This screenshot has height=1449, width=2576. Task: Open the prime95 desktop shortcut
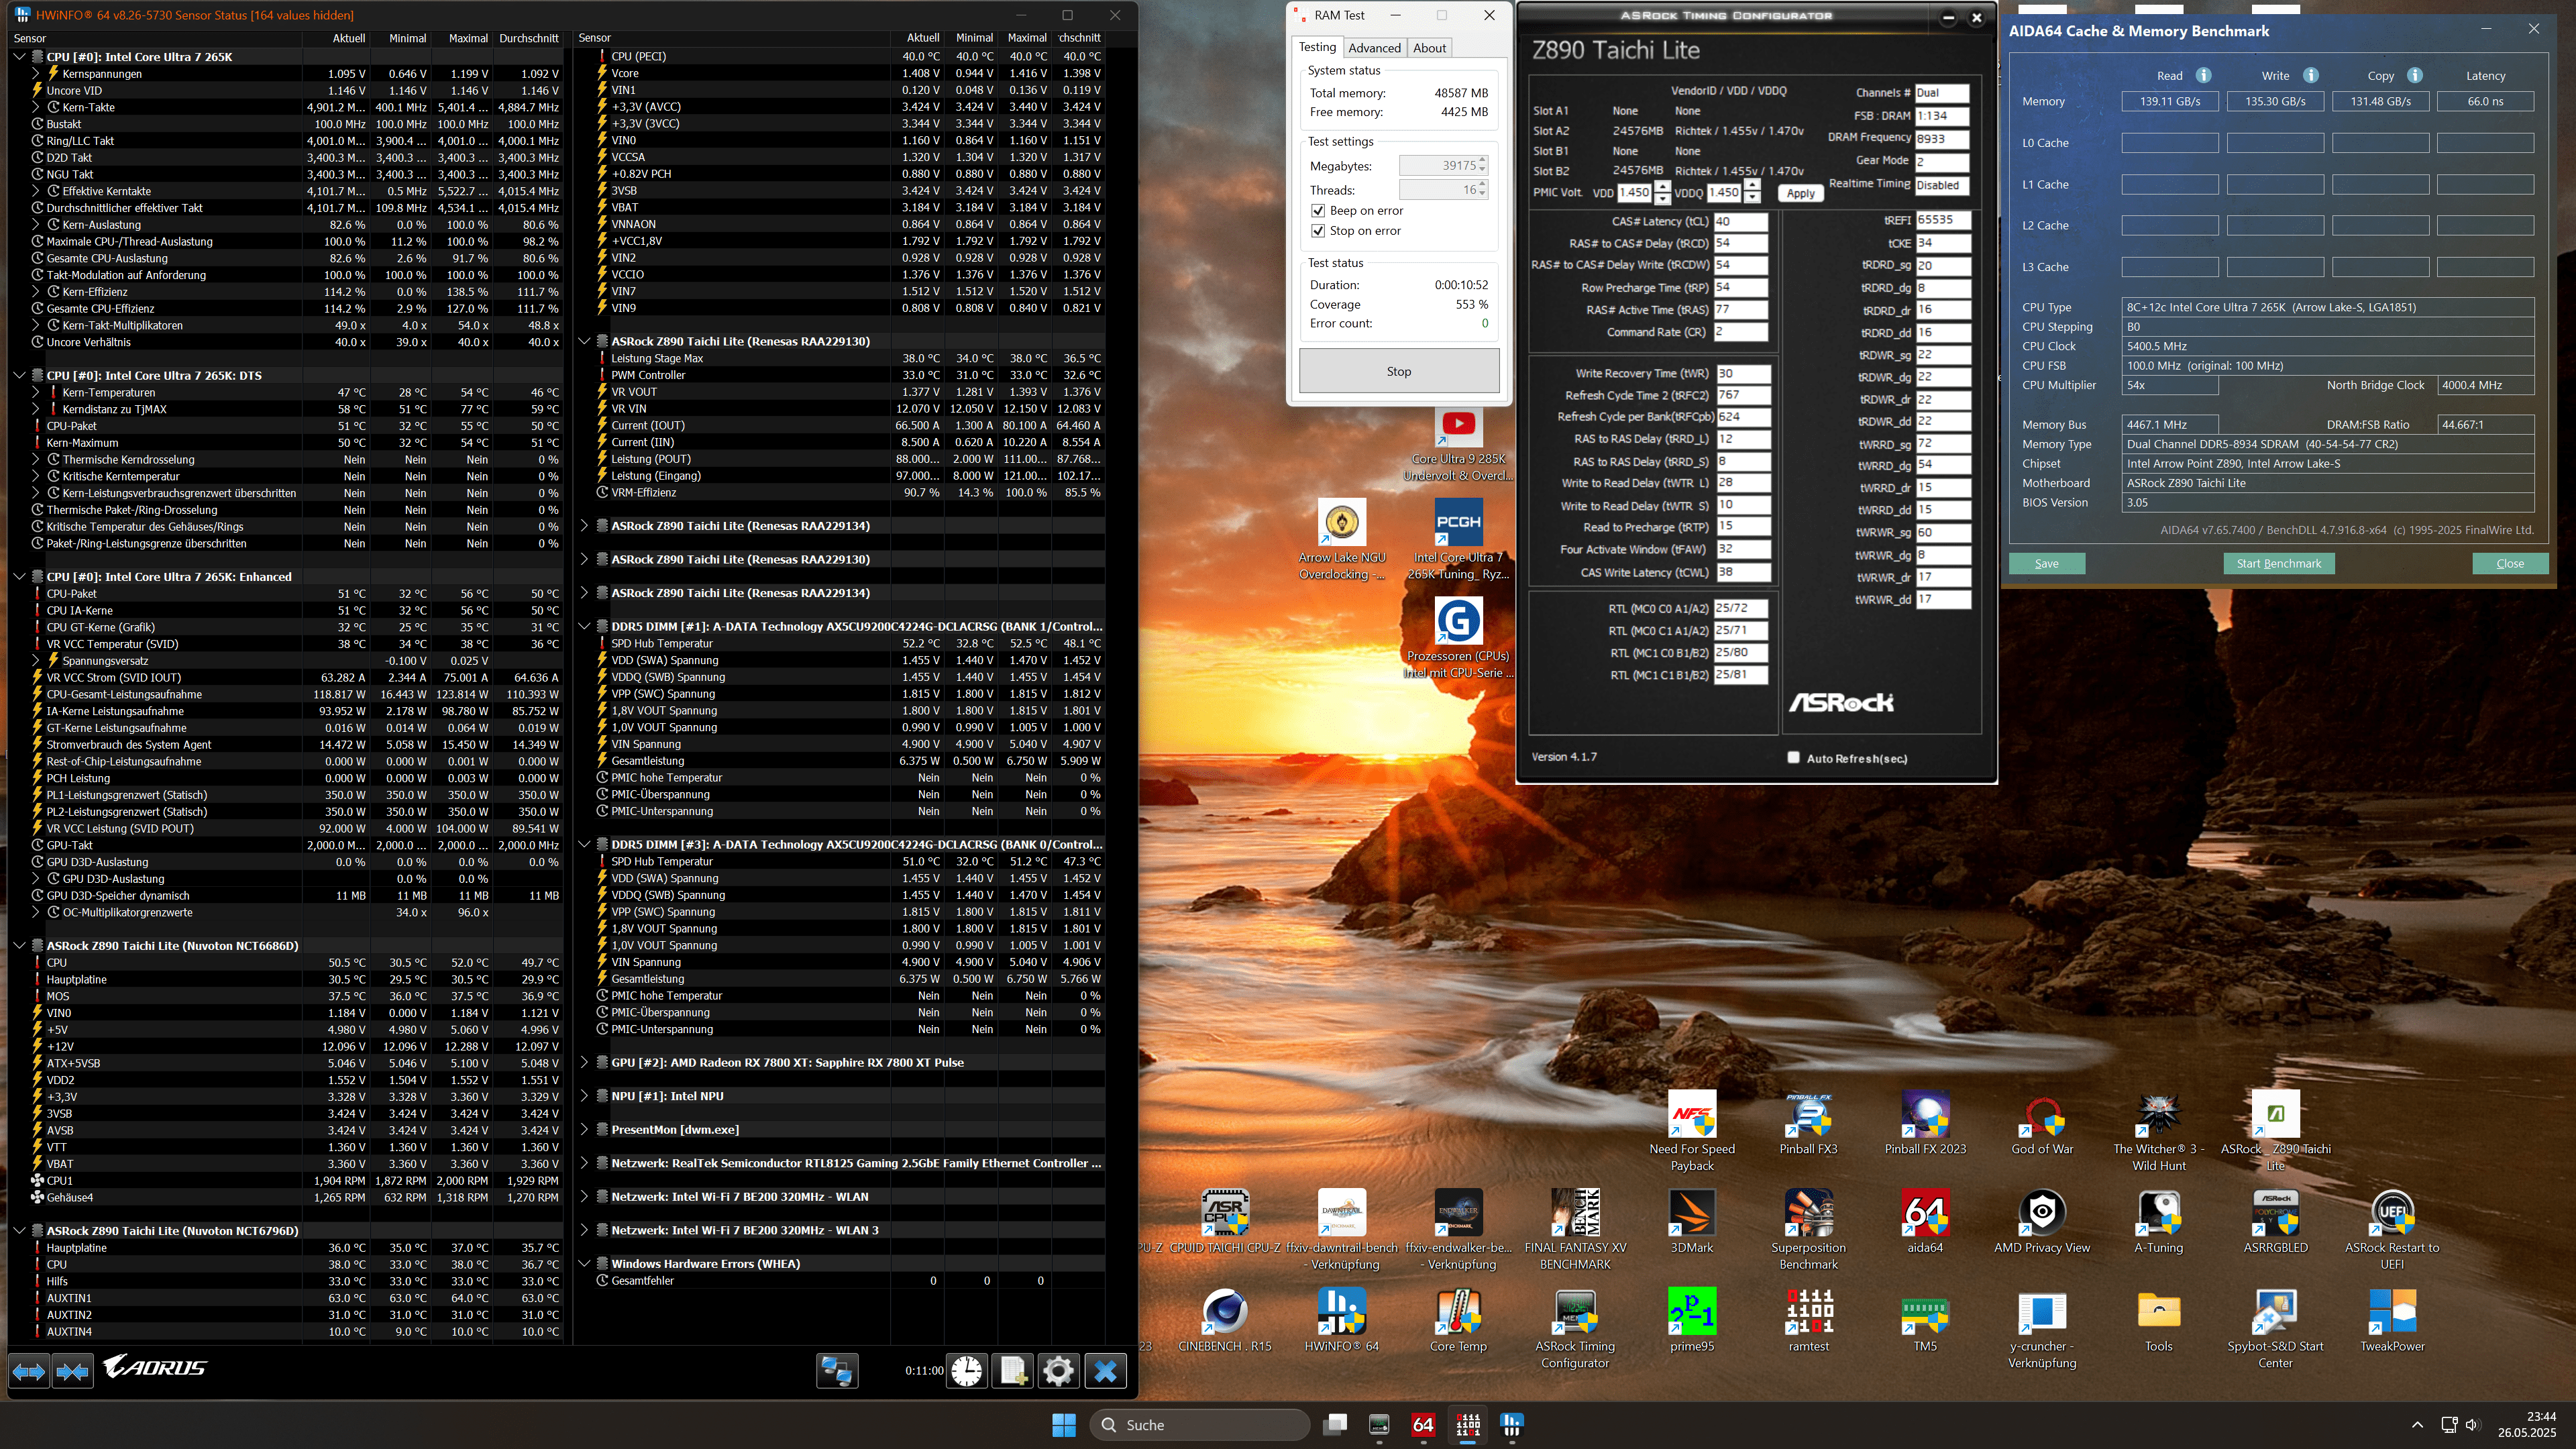click(x=1692, y=1312)
